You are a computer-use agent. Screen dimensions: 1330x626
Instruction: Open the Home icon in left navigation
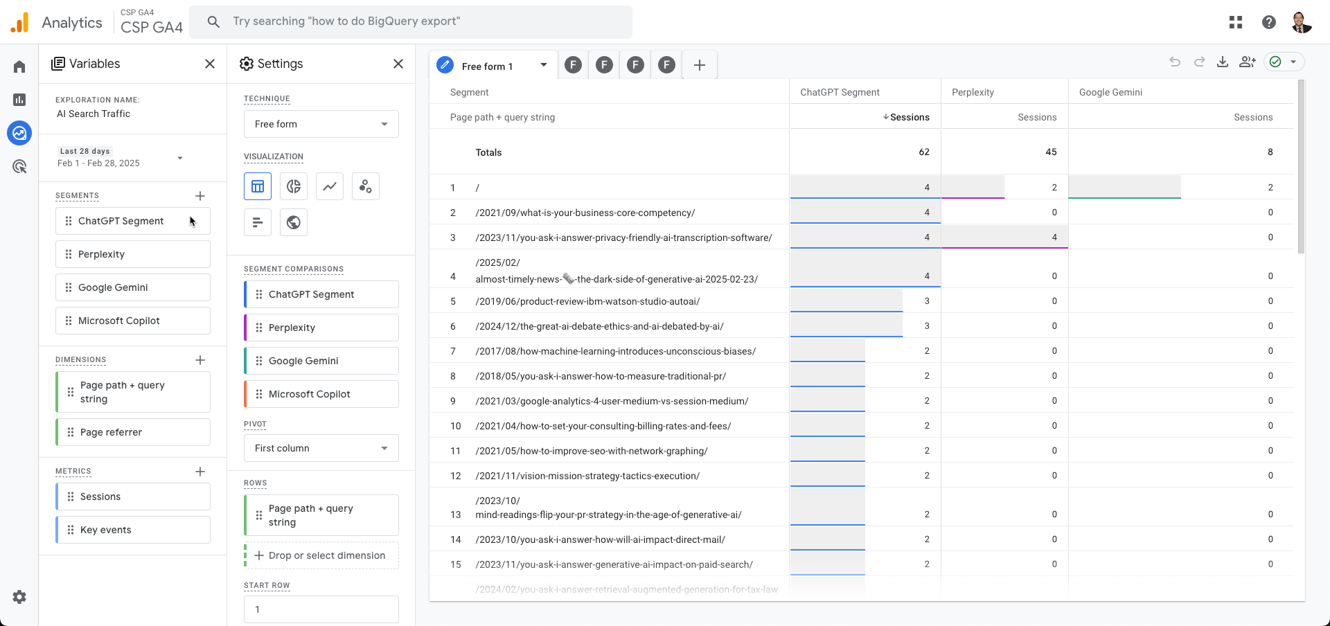(19, 66)
